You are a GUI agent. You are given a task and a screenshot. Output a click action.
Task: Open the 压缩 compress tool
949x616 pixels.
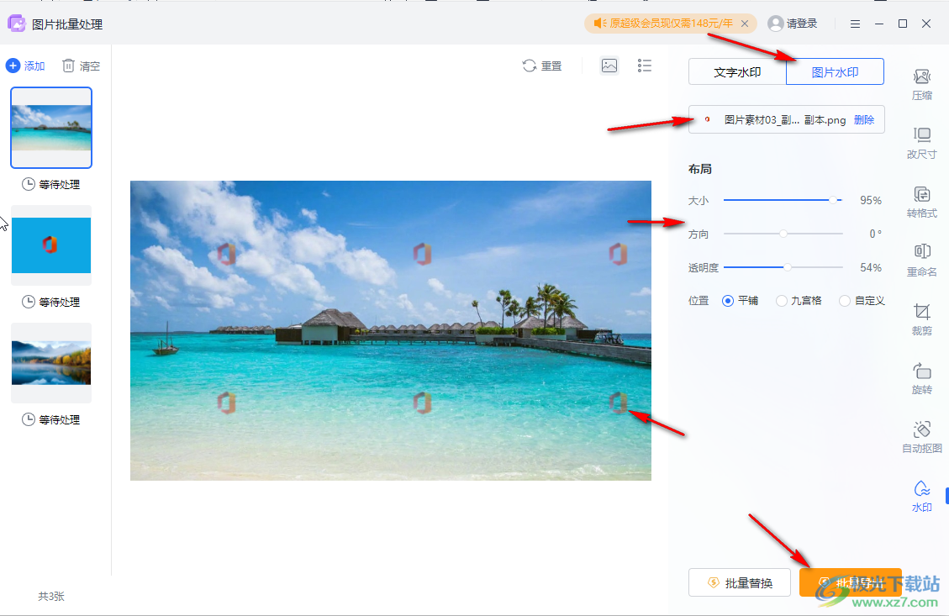click(922, 85)
